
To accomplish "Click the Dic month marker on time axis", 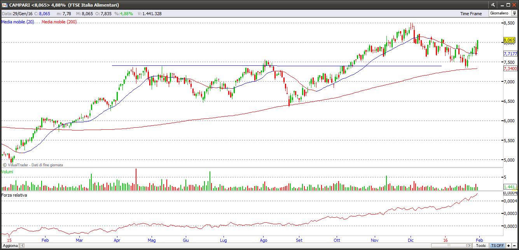I will pos(411,241).
